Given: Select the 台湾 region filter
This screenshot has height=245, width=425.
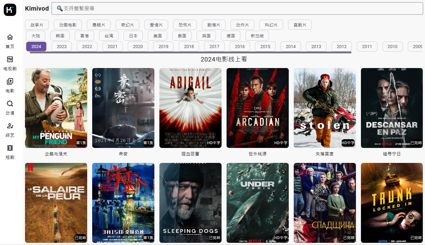Looking at the screenshot, I should [x=109, y=36].
